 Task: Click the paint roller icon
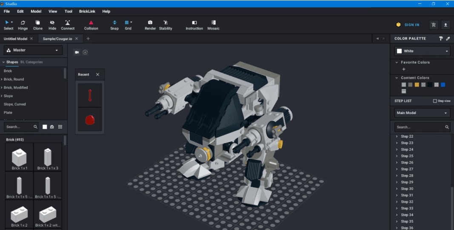(441, 38)
